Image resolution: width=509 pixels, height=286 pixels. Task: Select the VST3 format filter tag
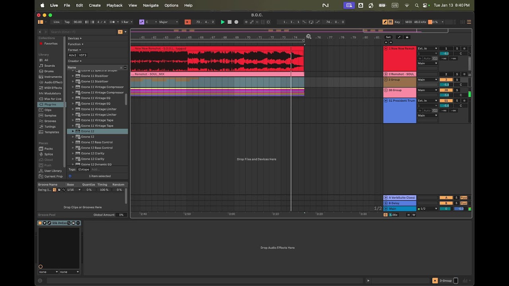tap(83, 55)
